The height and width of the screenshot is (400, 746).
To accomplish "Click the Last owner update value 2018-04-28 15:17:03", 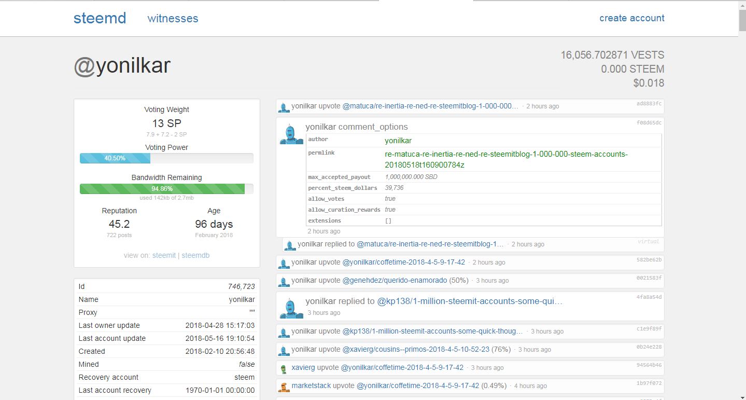I will tap(220, 325).
